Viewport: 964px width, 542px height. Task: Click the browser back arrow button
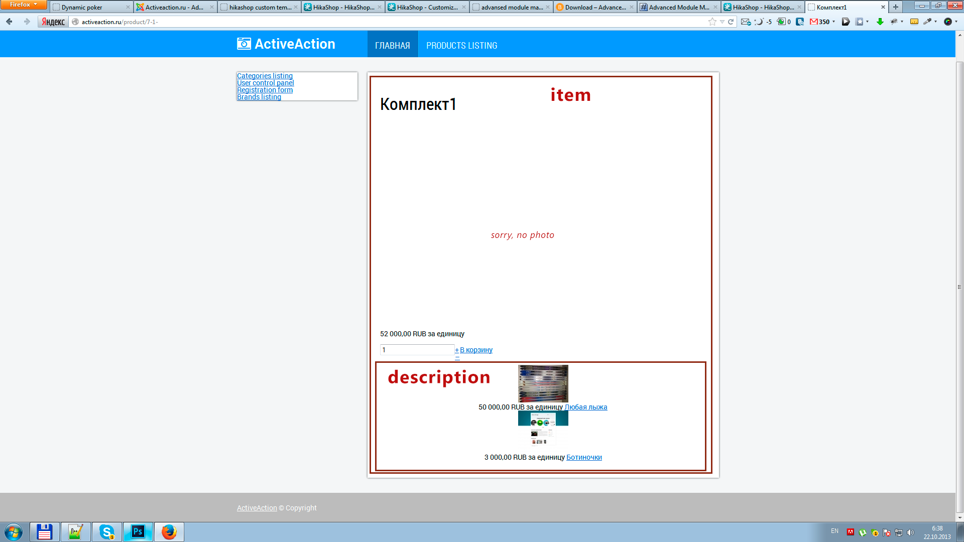(9, 22)
